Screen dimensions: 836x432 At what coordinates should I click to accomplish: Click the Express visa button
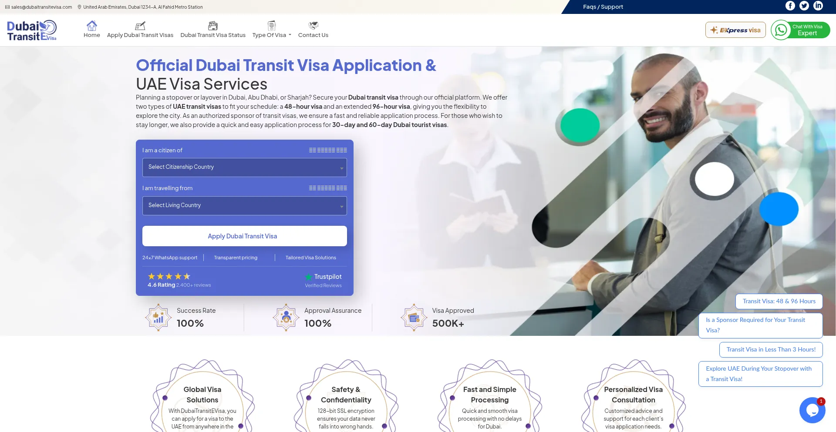(x=735, y=30)
